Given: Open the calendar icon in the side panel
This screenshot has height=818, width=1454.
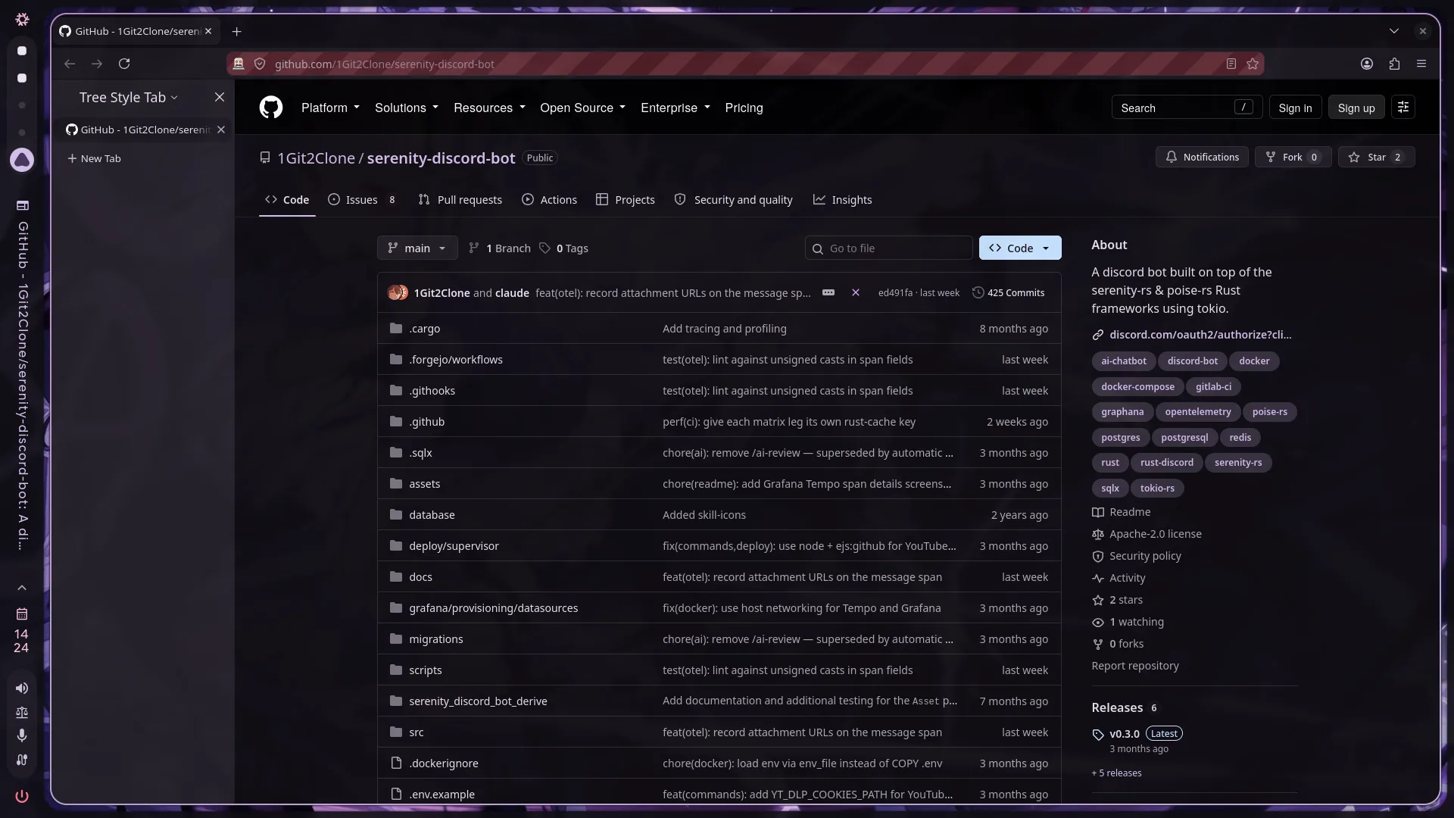Looking at the screenshot, I should click(22, 613).
